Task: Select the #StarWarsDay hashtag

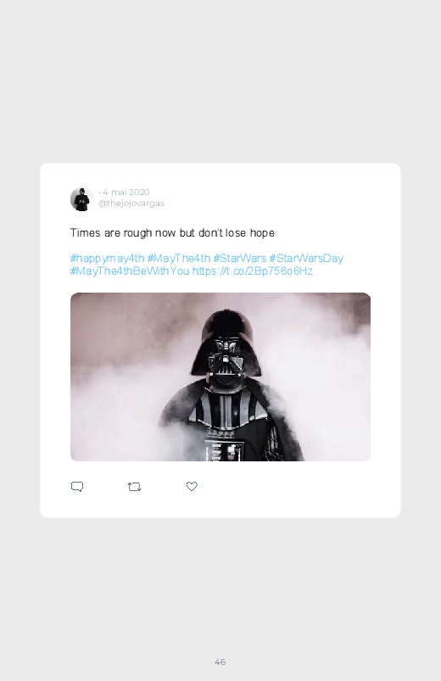Action: click(x=306, y=259)
